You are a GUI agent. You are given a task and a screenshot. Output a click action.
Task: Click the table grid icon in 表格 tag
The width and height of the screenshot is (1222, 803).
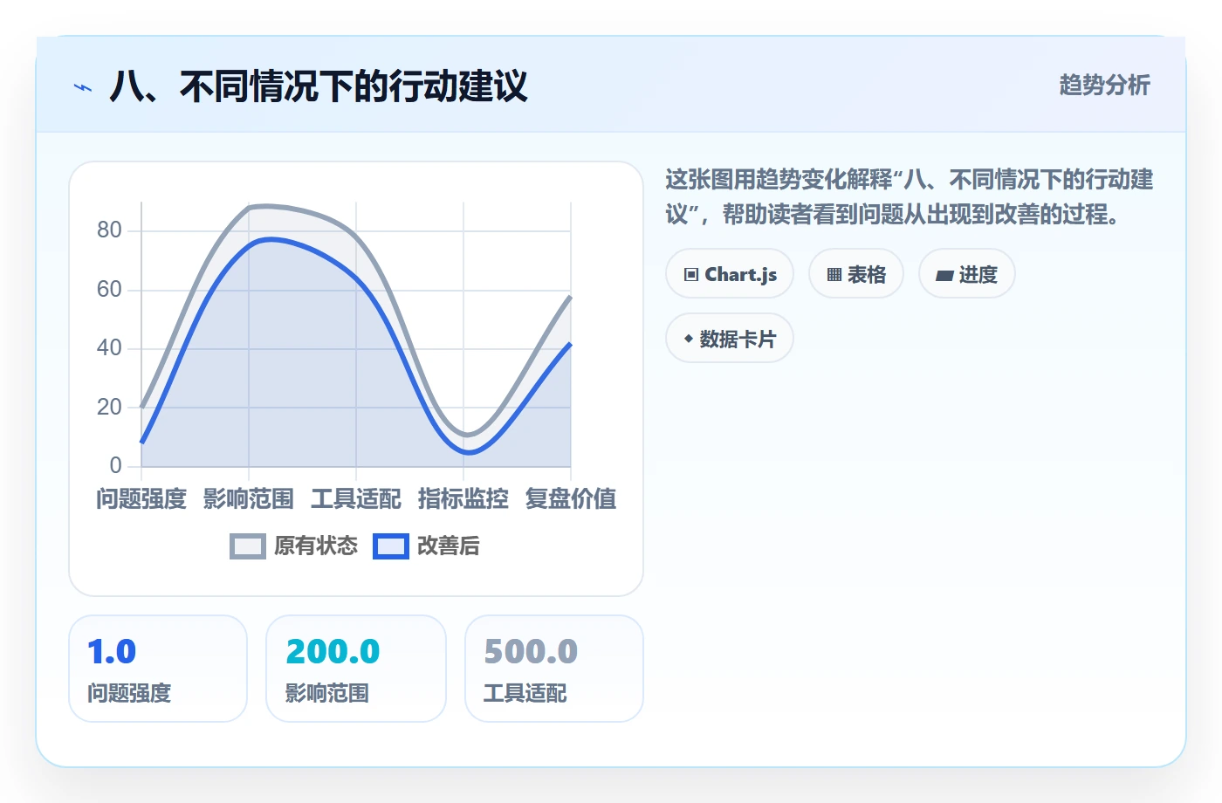[x=834, y=275]
